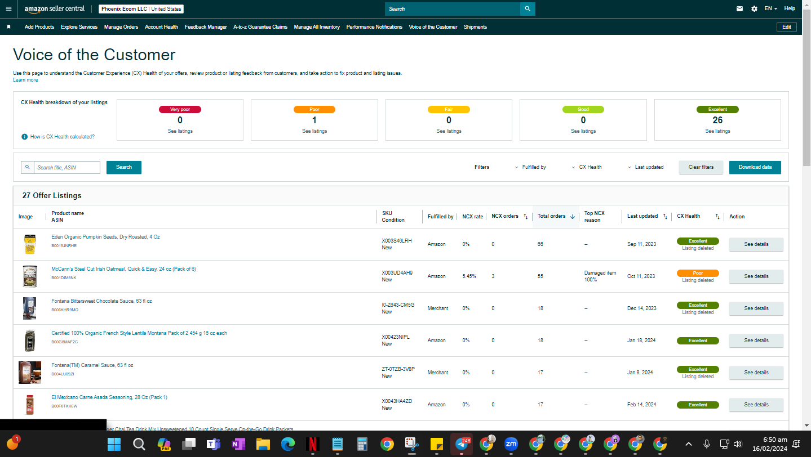The width and height of the screenshot is (811, 457).
Task: Open Feedback Manager menu item
Action: click(206, 27)
